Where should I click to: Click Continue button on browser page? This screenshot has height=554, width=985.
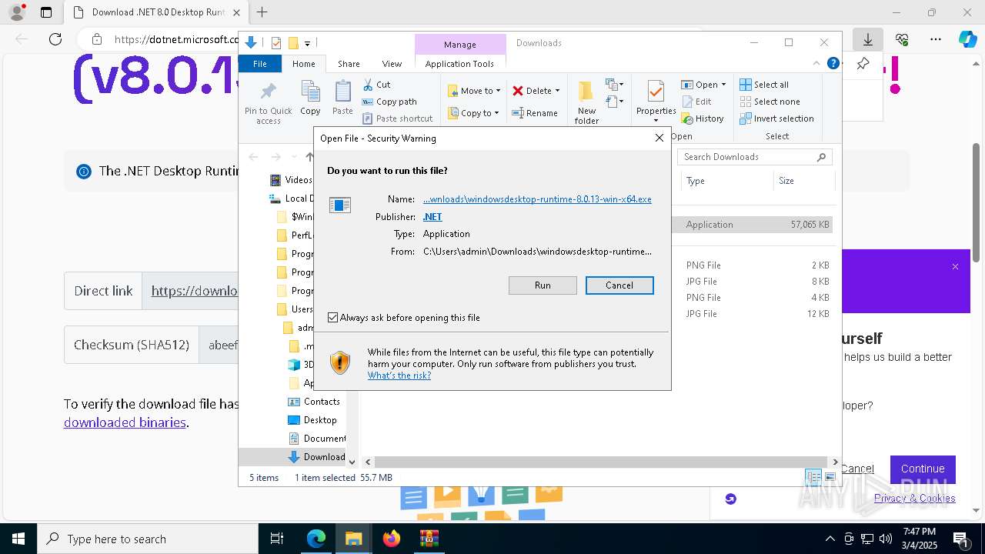[x=923, y=469]
